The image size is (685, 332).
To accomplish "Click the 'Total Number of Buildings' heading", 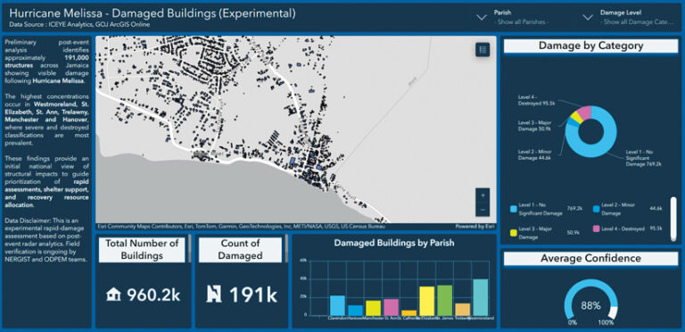I will 142,249.
